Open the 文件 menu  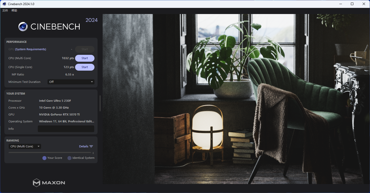coord(5,10)
